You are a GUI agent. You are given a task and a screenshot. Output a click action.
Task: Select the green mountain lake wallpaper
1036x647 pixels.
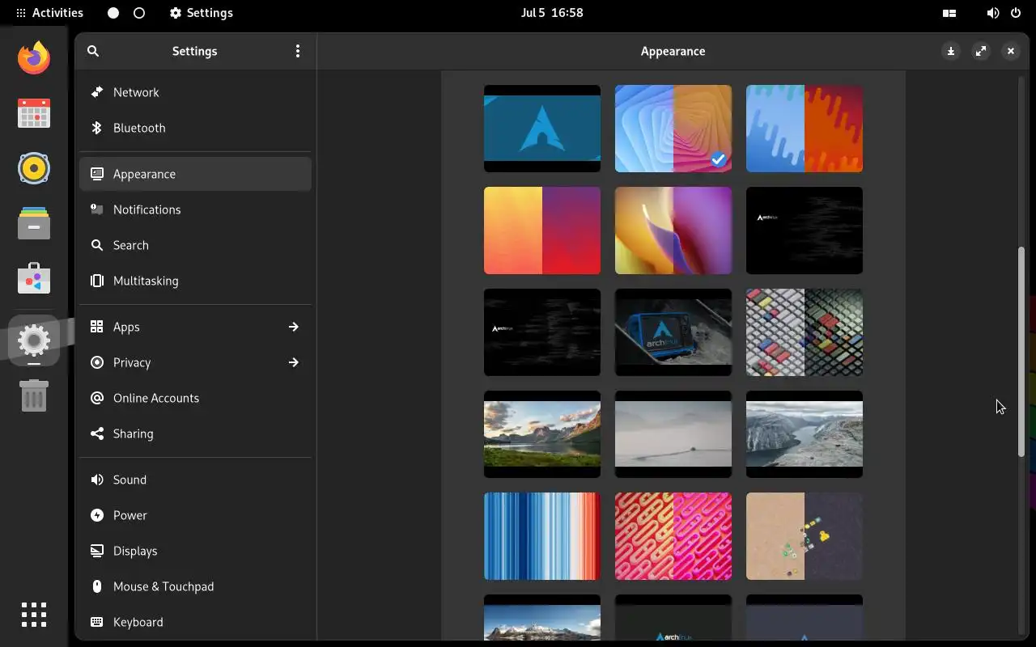pos(542,434)
